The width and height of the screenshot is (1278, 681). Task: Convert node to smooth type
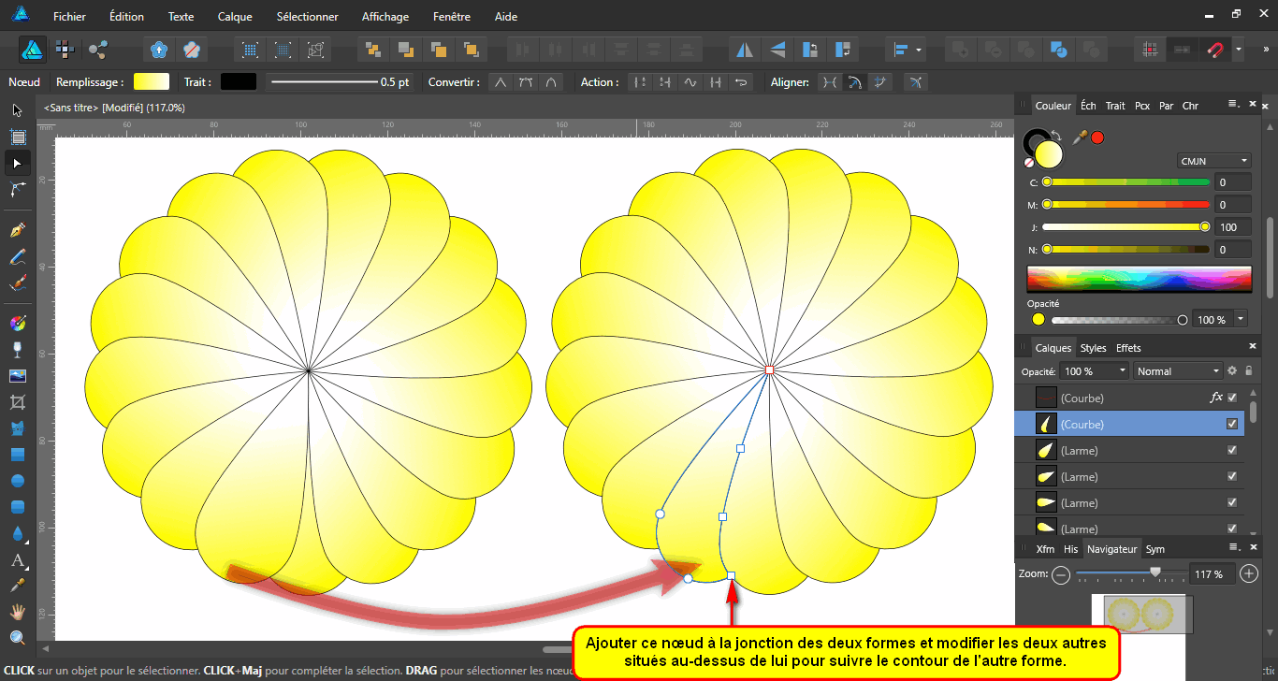pos(526,82)
